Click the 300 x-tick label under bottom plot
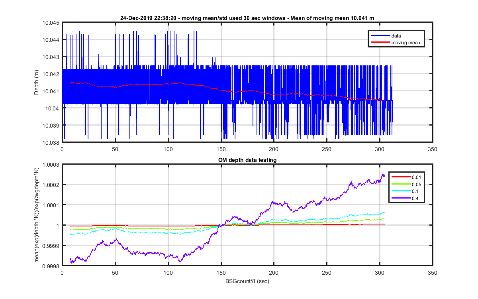This screenshot has width=478, height=299. coord(380,273)
